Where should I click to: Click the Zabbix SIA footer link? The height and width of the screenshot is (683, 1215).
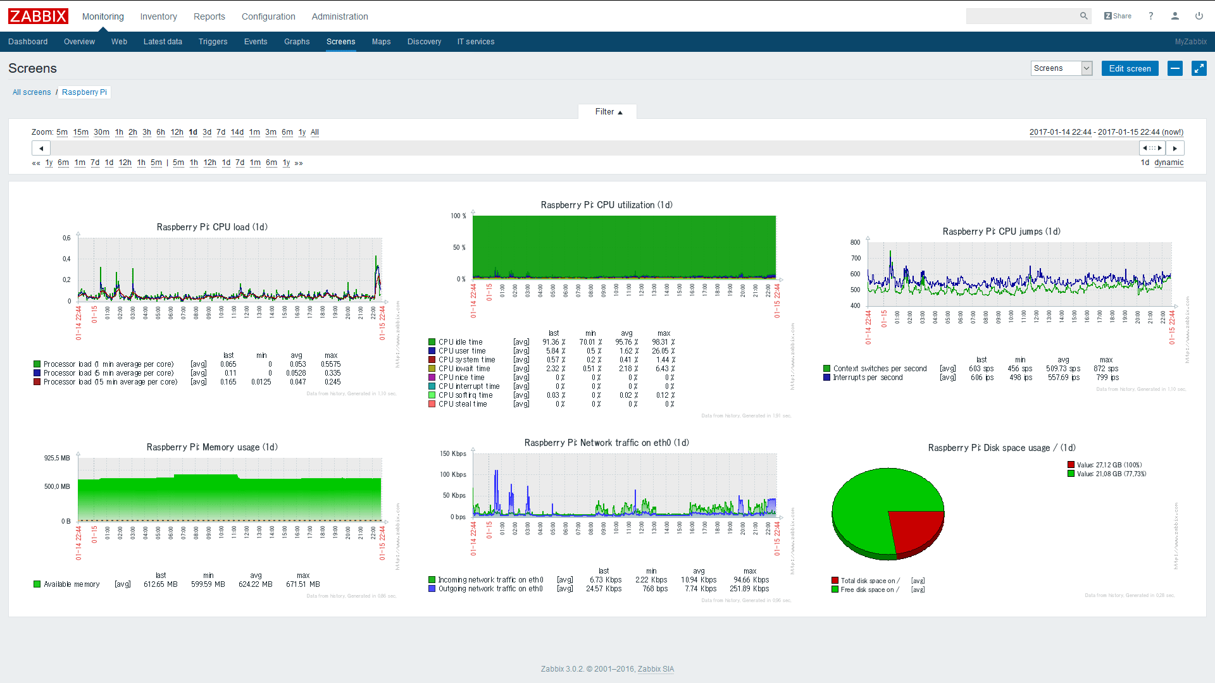pyautogui.click(x=656, y=668)
